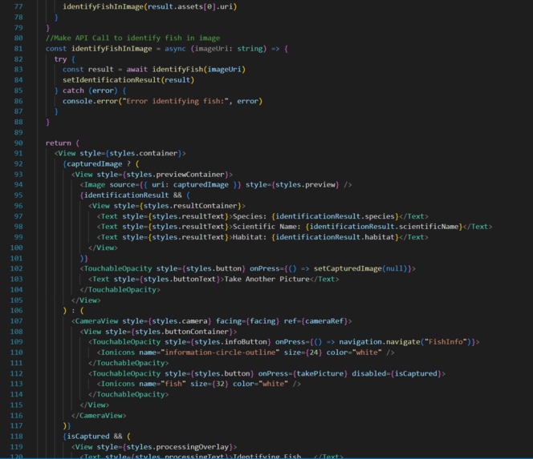Click the comment 'Make API Call to identify fish in image'
Viewport: 533px width, 459px height.
[x=132, y=38]
